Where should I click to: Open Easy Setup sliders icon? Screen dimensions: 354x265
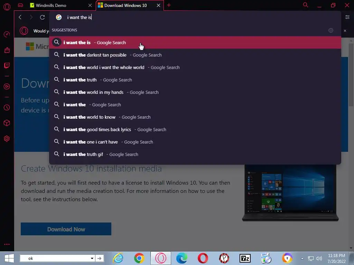coord(347,17)
